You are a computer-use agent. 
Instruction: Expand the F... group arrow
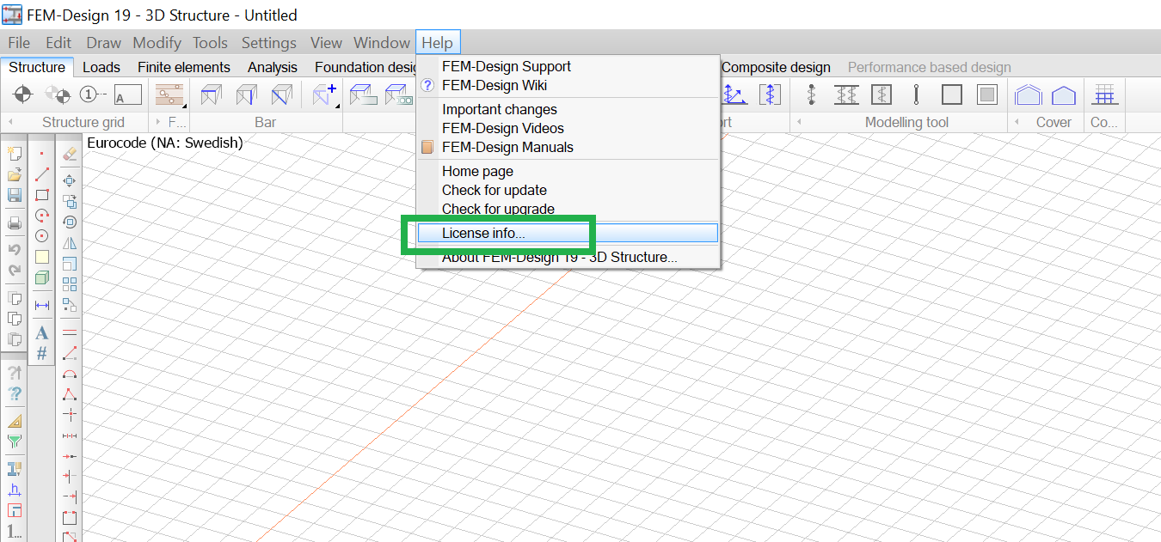tap(158, 122)
